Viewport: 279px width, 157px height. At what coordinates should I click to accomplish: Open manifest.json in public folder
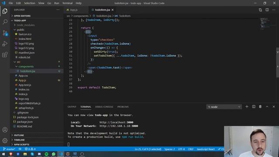[x=27, y=53]
